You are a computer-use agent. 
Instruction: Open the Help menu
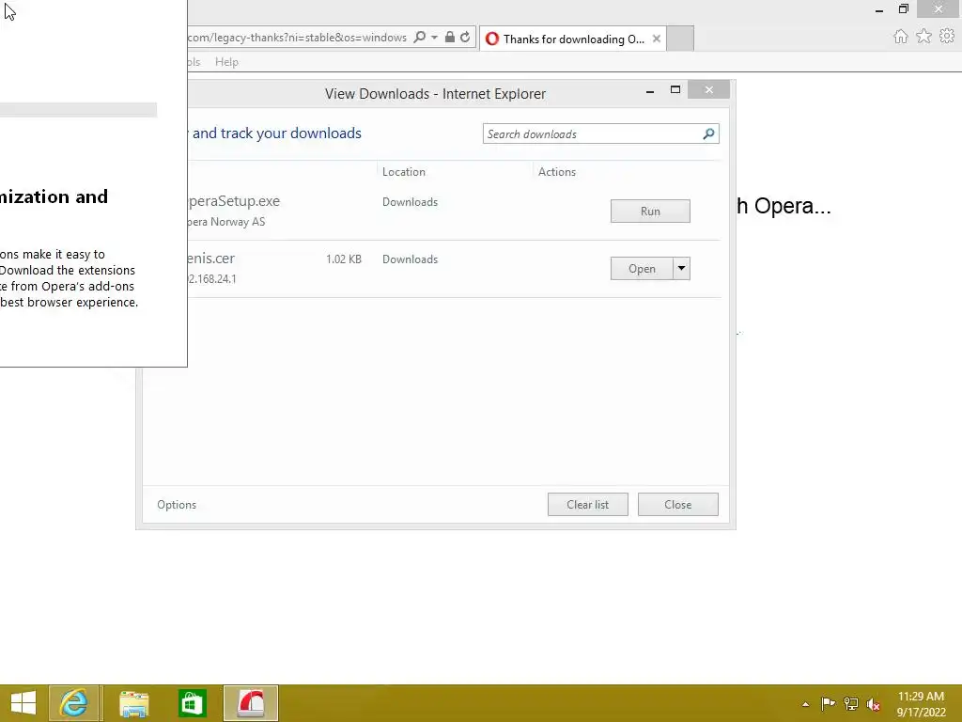(226, 62)
